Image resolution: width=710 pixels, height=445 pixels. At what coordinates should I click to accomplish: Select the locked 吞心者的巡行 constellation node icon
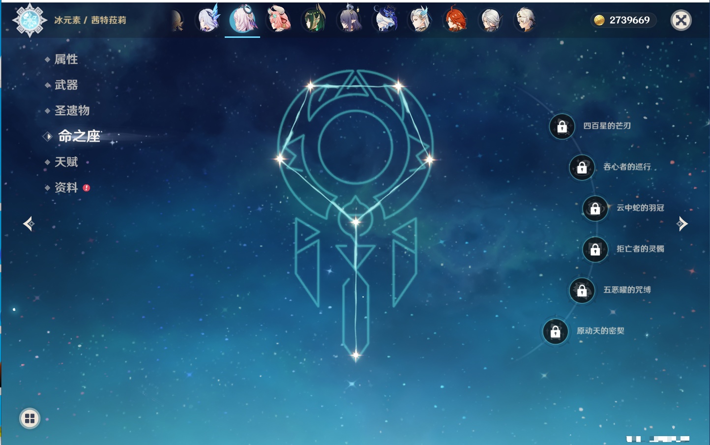click(x=582, y=167)
